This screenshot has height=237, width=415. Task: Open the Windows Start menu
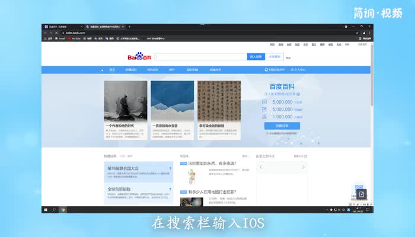(46, 209)
